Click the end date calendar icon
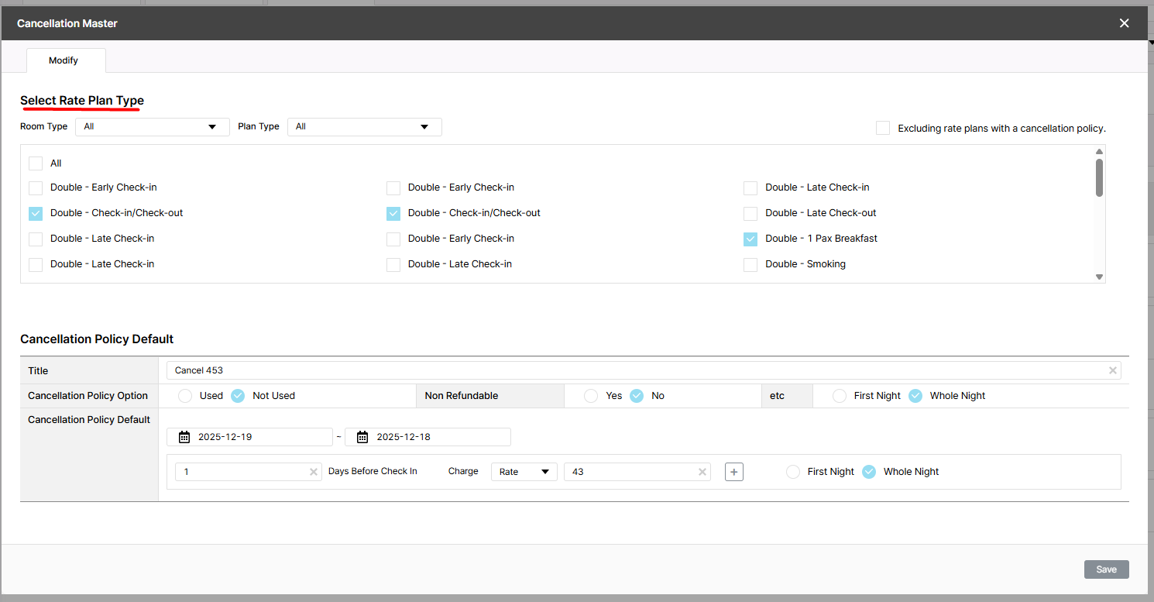 (362, 437)
